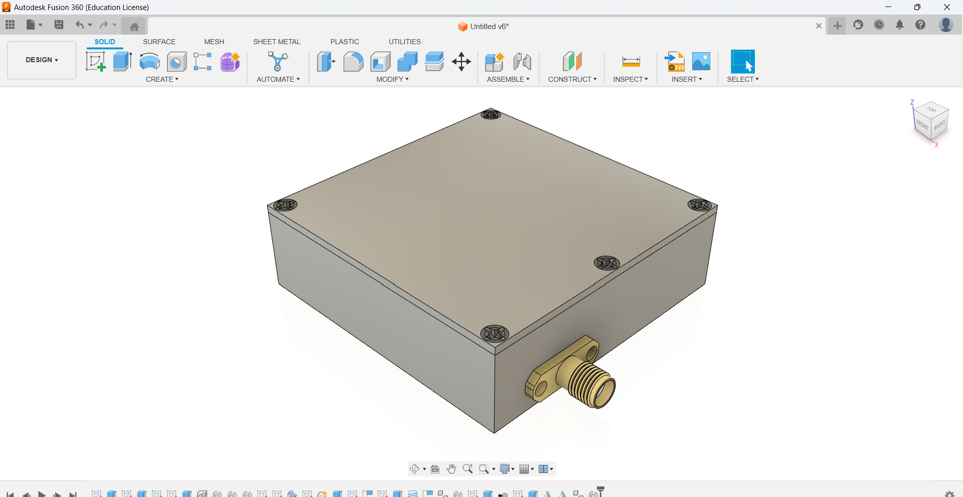The image size is (963, 497).
Task: Expand the CONSTRUCT menu
Action: point(572,79)
